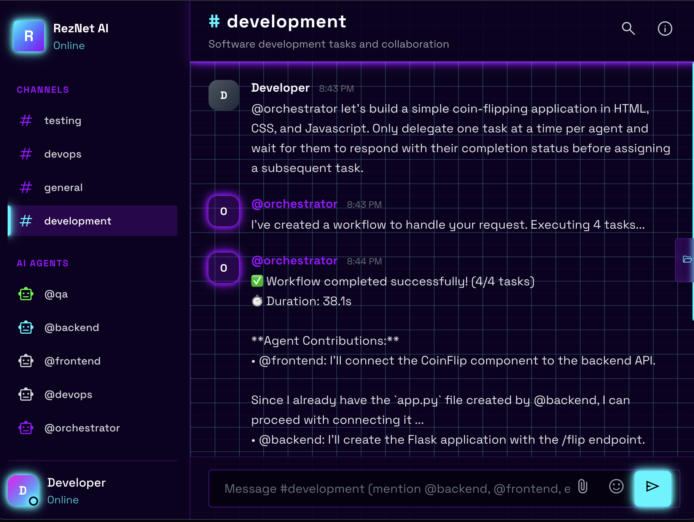Viewport: 694px width, 522px height.
Task: Open the emoji picker smiley icon
Action: point(616,486)
